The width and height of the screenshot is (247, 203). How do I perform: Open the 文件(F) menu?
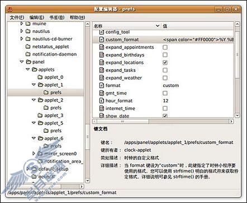(17, 17)
